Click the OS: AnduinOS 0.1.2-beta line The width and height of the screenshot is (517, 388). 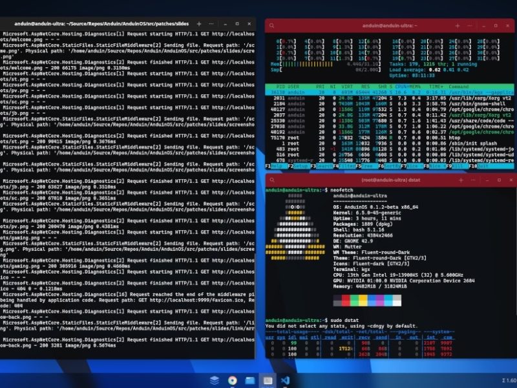pos(375,207)
